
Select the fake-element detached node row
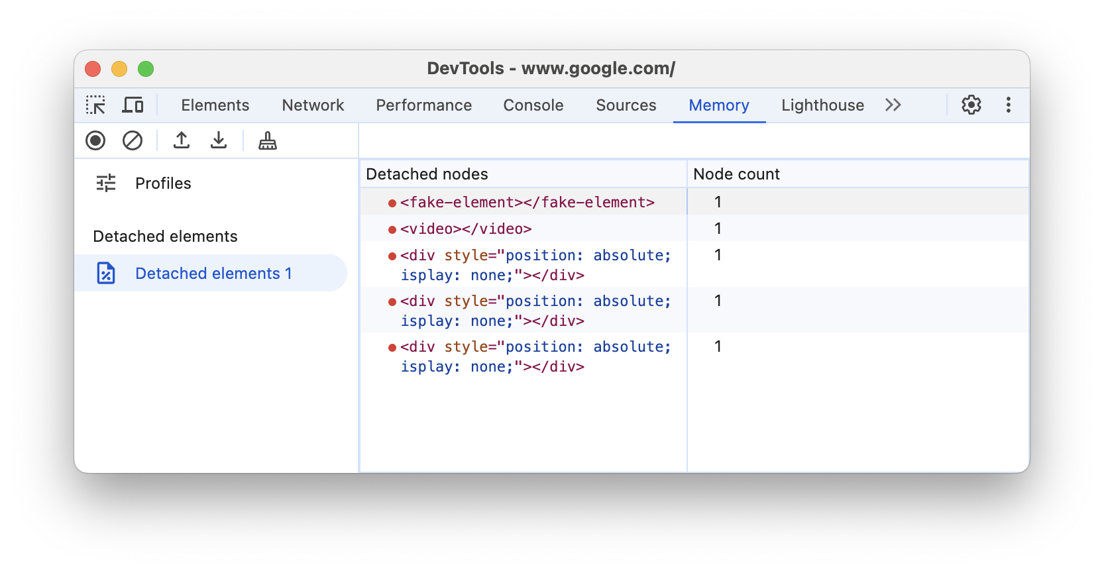pos(527,202)
